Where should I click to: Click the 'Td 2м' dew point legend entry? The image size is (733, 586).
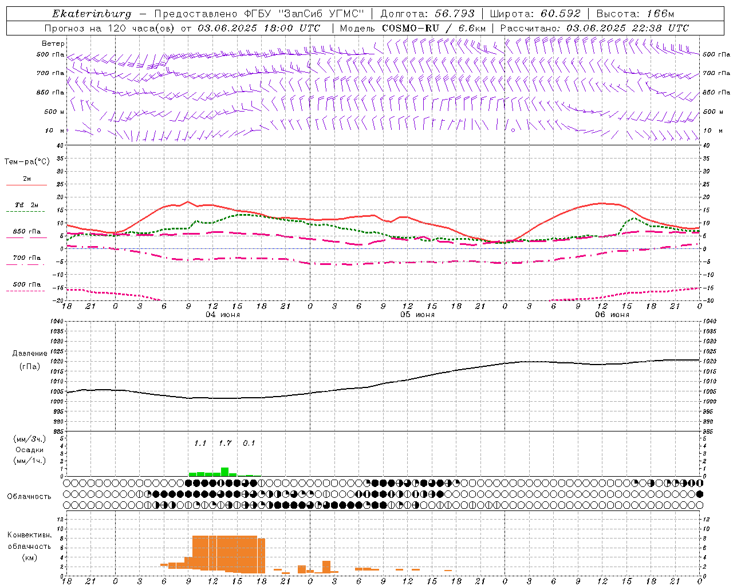point(27,205)
